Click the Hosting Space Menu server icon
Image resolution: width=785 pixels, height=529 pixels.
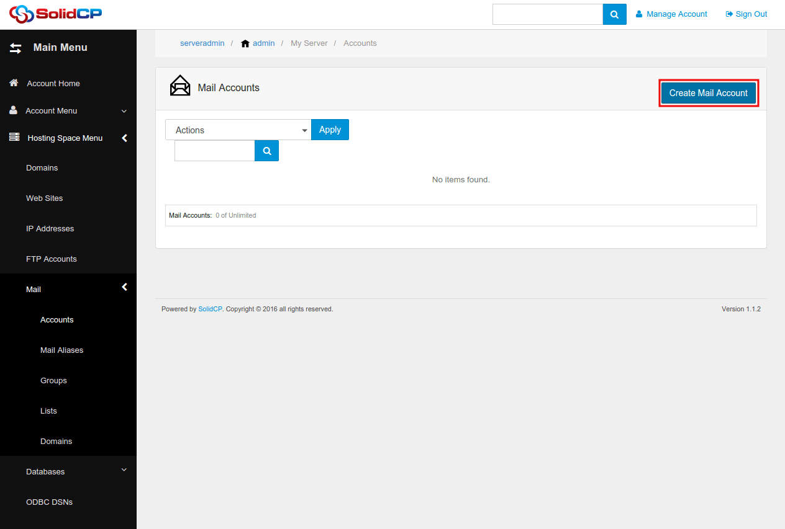[x=14, y=137]
